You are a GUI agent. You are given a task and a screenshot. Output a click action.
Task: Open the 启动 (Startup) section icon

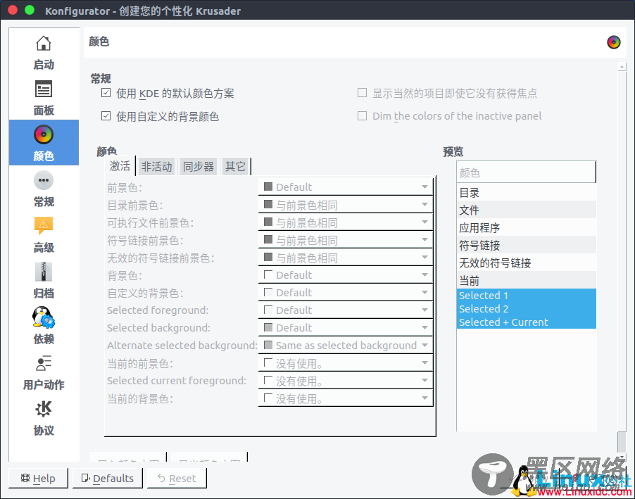click(x=44, y=44)
